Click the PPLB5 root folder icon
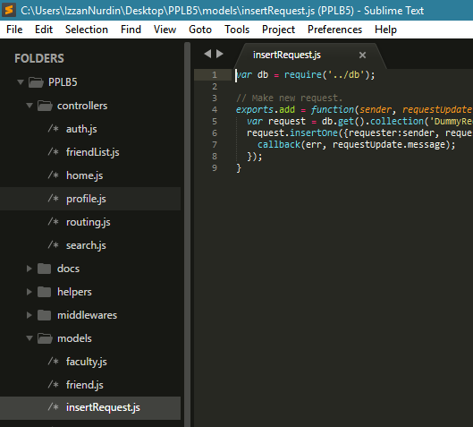Image resolution: width=473 pixels, height=427 pixels. pos(36,82)
